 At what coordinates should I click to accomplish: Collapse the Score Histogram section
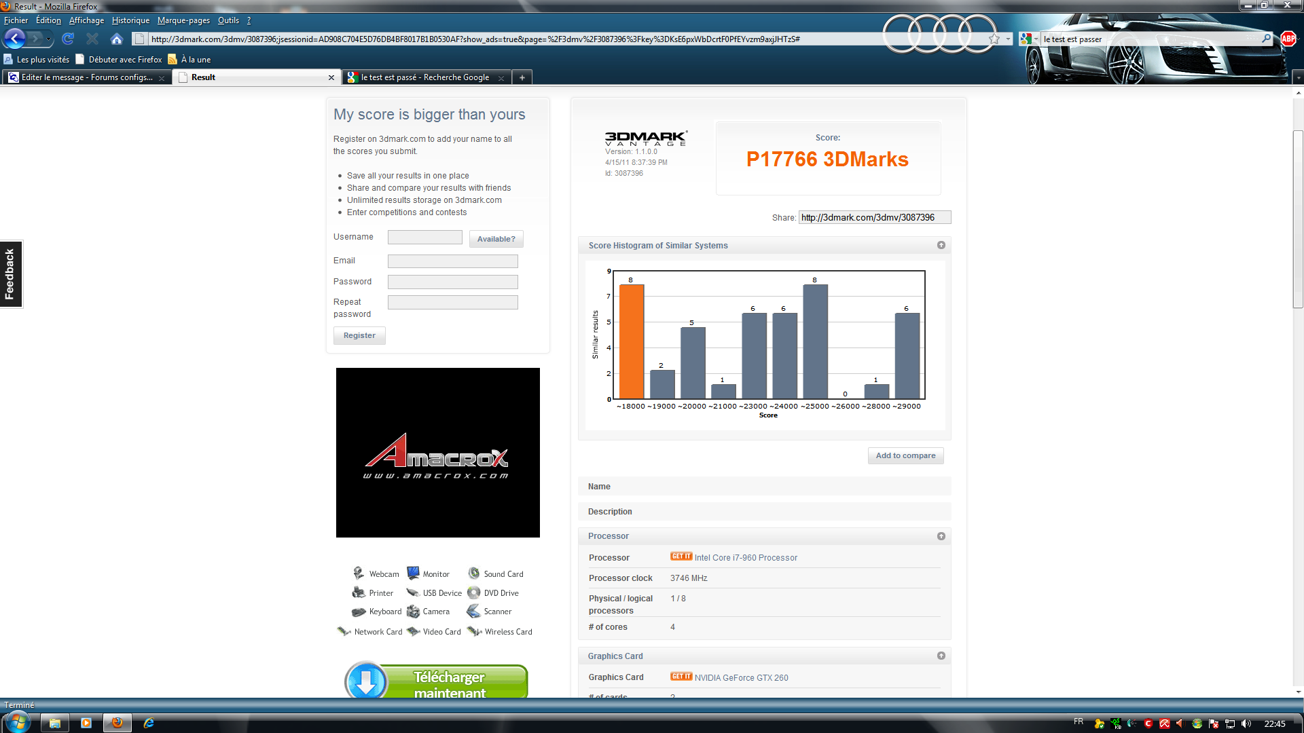(x=941, y=245)
